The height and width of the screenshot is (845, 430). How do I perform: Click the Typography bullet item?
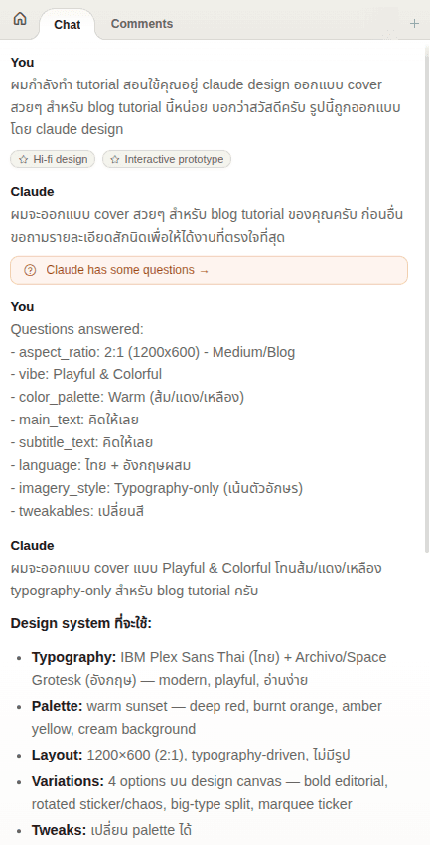pyautogui.click(x=209, y=669)
